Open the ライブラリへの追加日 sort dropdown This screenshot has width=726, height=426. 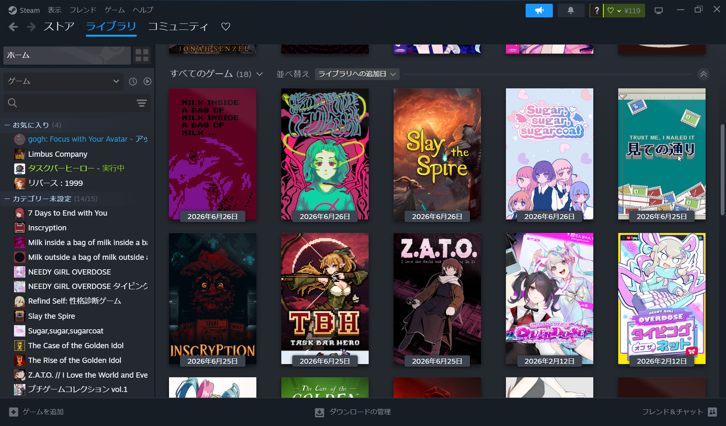pos(357,74)
